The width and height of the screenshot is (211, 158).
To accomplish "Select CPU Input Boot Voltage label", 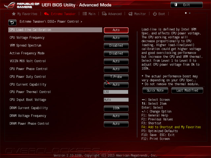I will (x=28, y=100).
